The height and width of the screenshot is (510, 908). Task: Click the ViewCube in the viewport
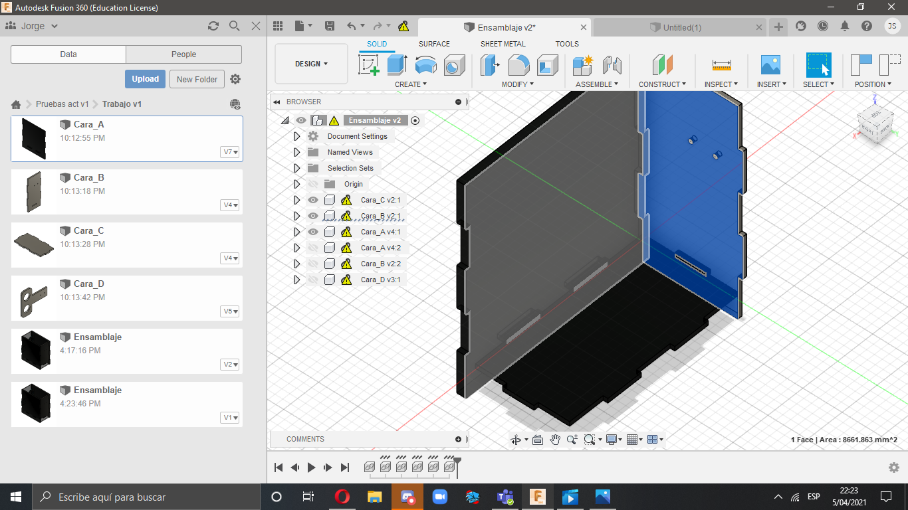(874, 124)
